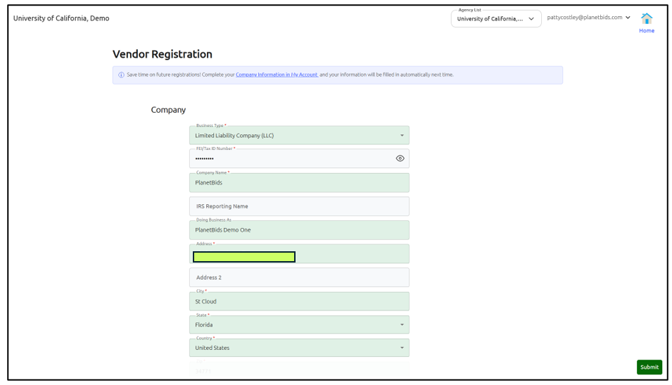
Task: Open the Business Type dropdown arrow
Action: [x=402, y=135]
